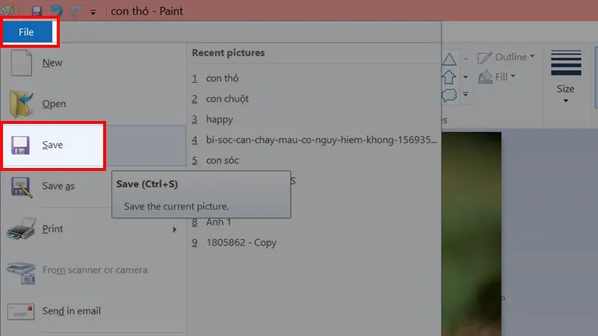Click the Send in email envelope icon

(x=22, y=311)
